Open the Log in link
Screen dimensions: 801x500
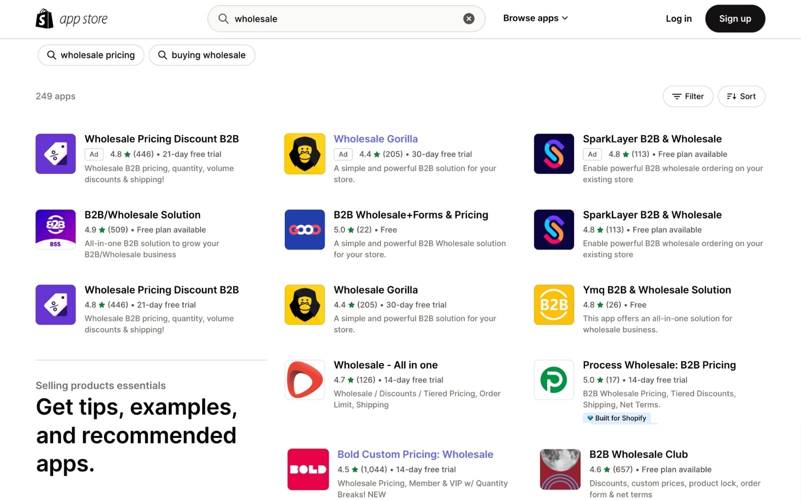[678, 18]
